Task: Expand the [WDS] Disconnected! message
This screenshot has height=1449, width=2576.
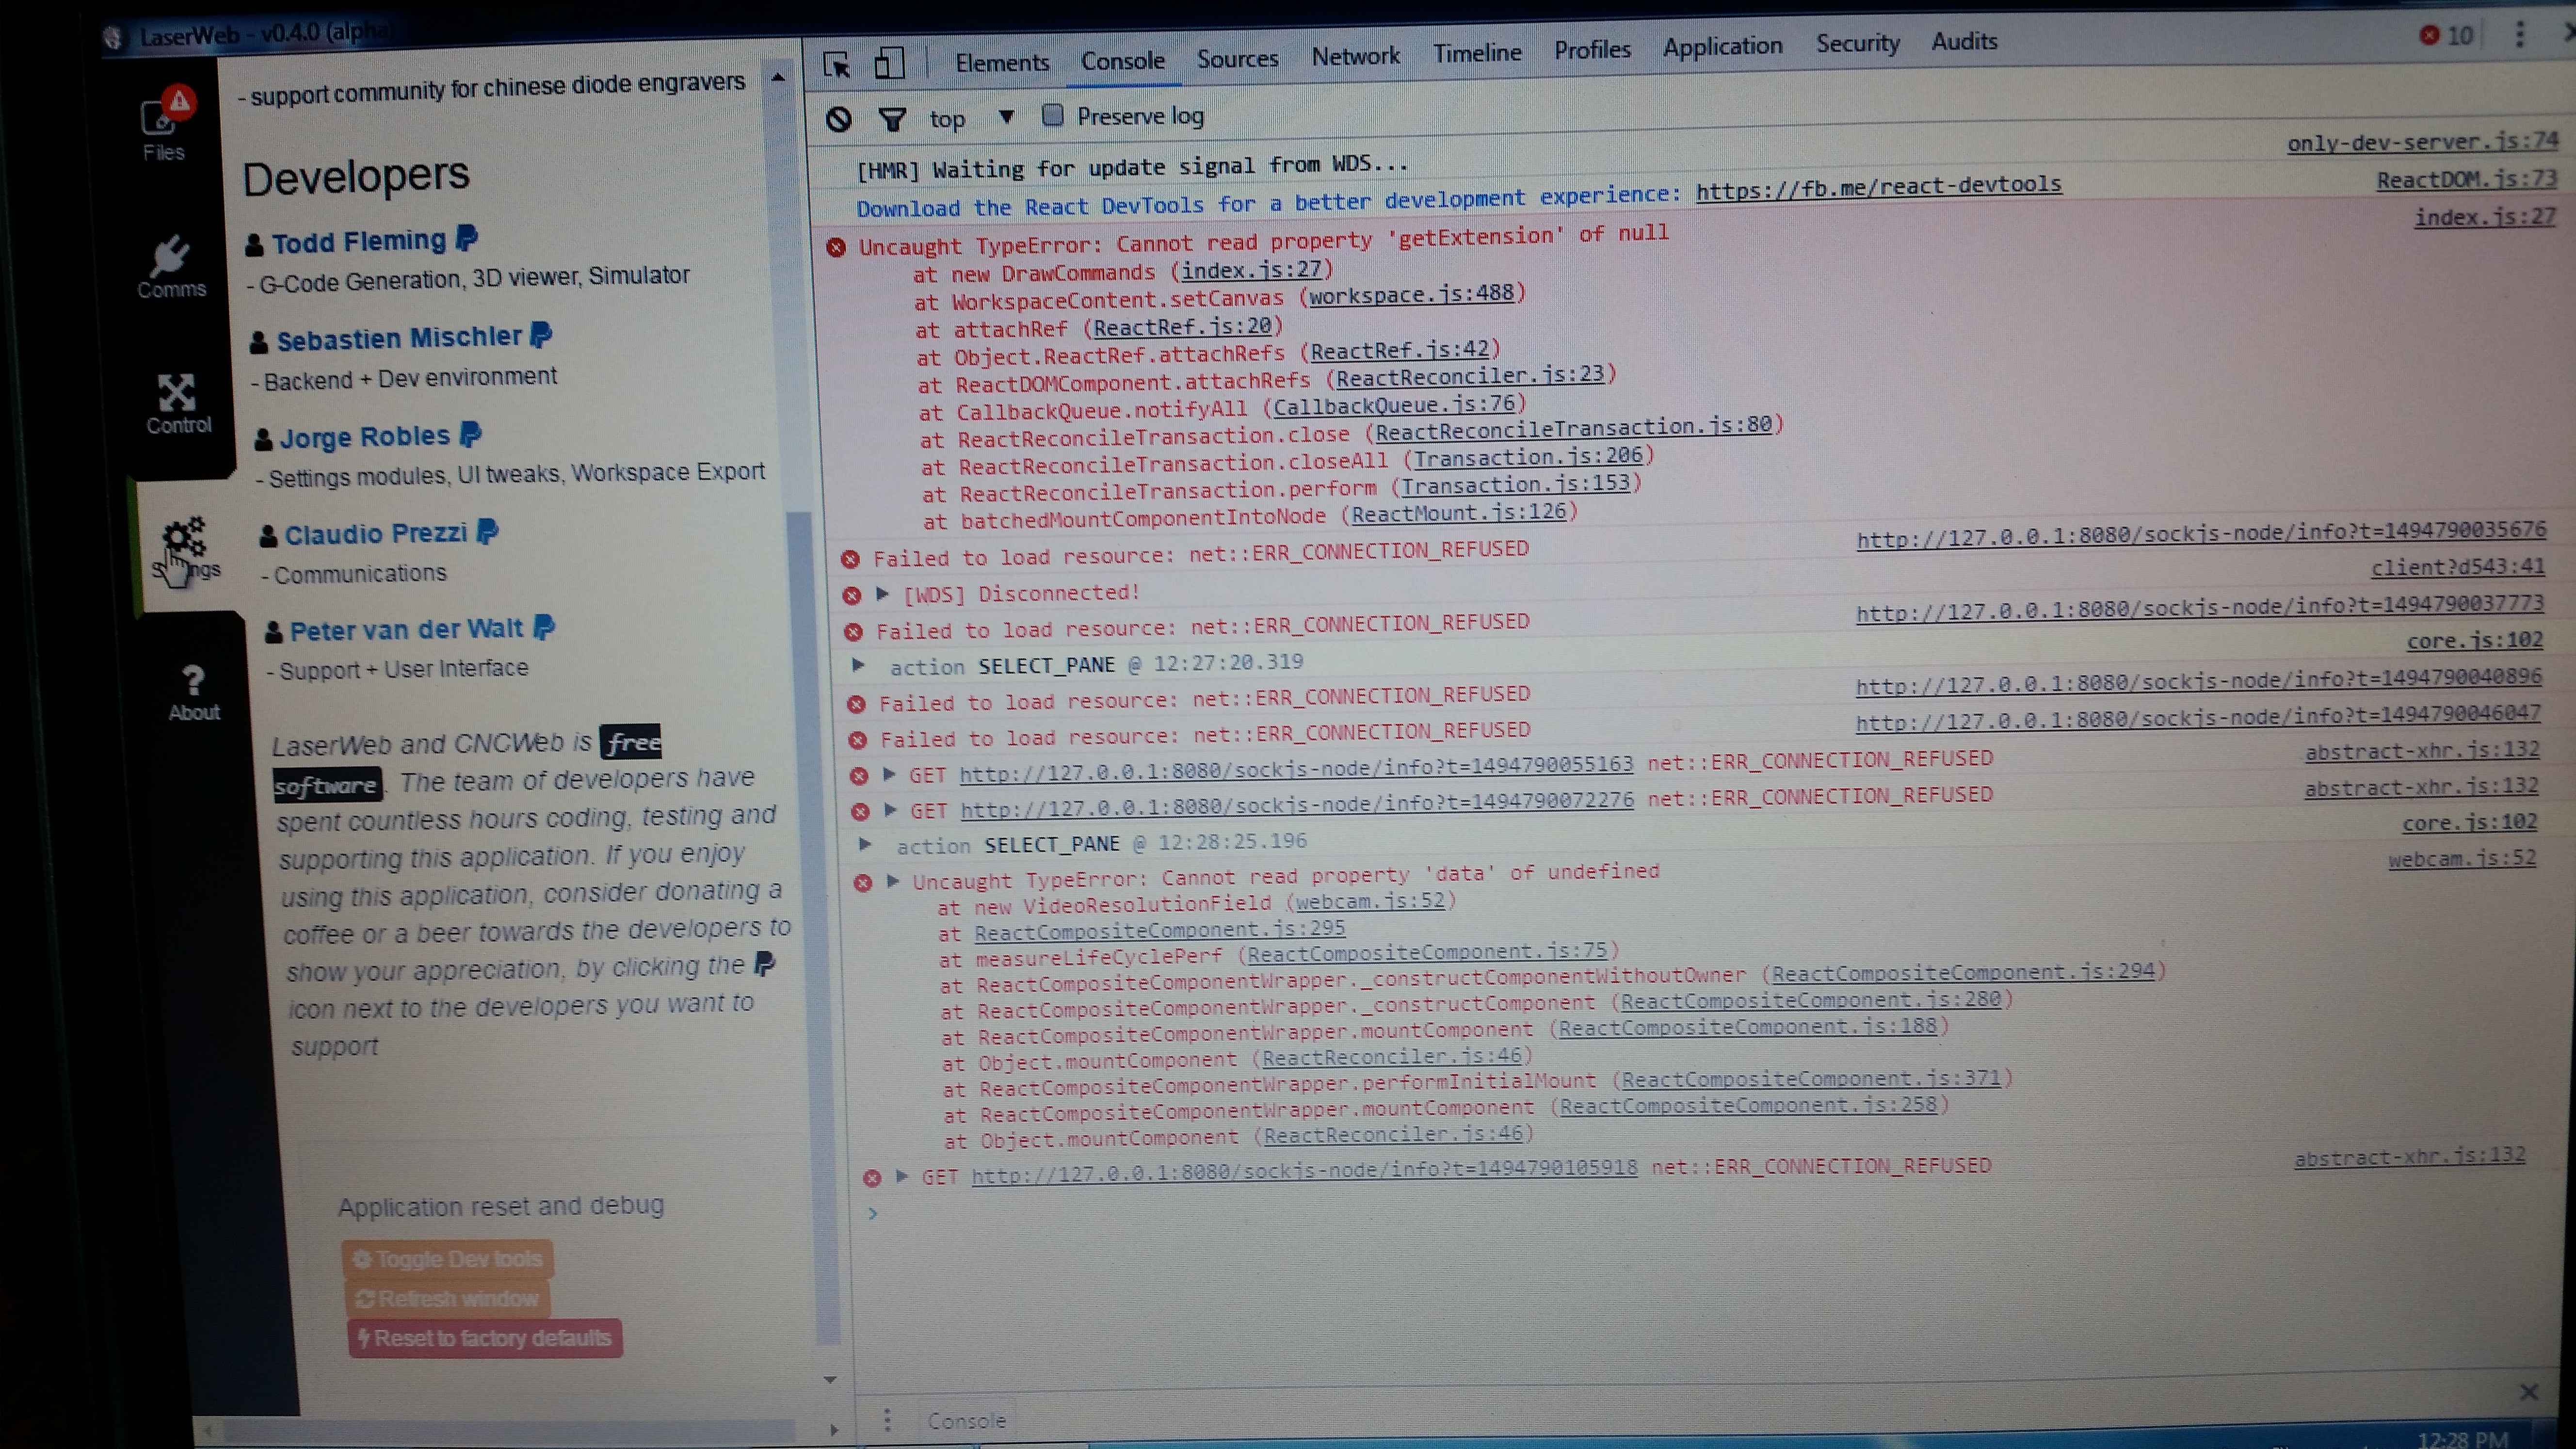Action: click(882, 593)
